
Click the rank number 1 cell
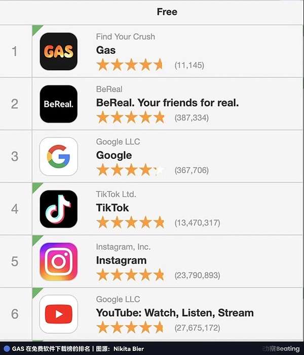click(15, 51)
